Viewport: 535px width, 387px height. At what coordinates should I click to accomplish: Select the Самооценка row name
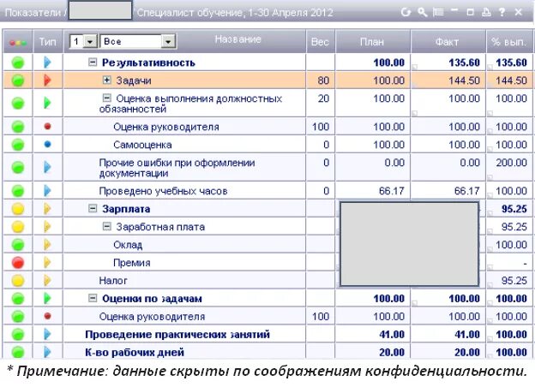click(x=142, y=145)
